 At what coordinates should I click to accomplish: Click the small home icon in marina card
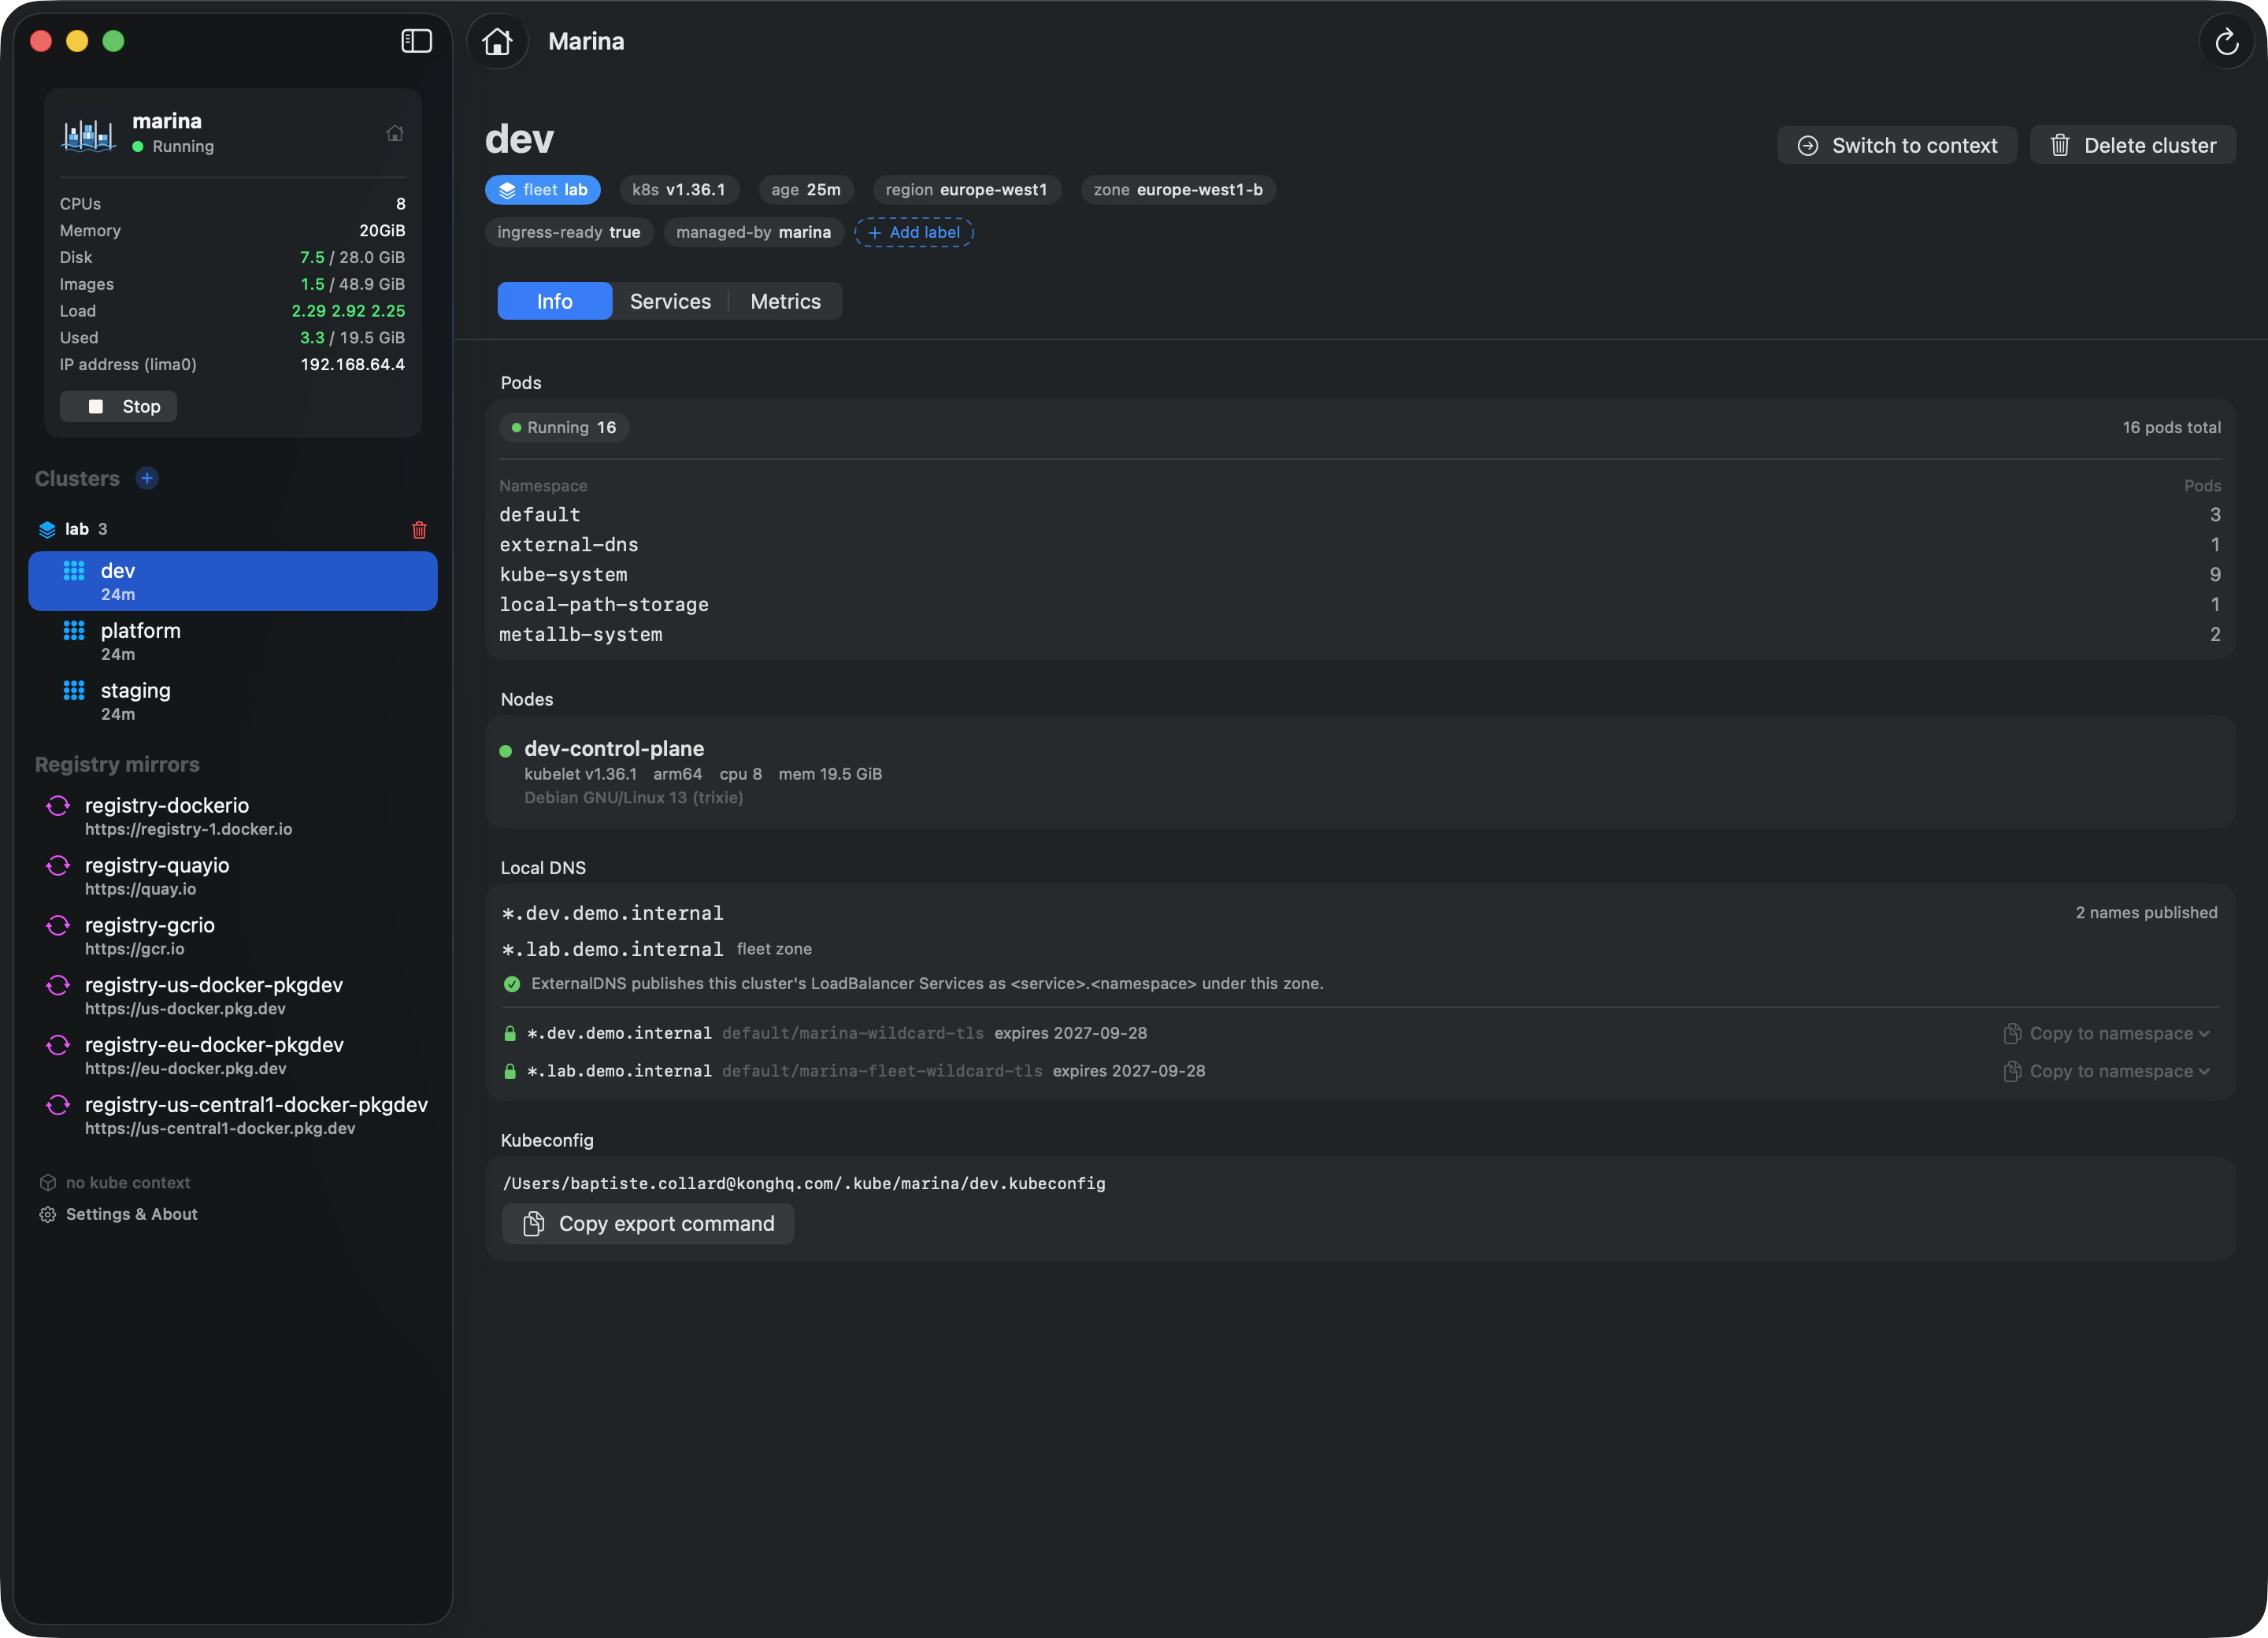pyautogui.click(x=395, y=133)
